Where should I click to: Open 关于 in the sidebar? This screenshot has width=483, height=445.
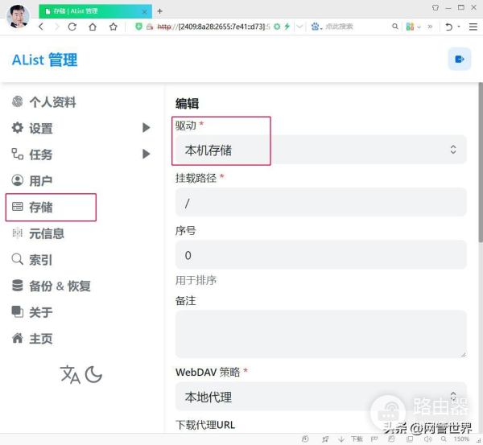[32, 312]
